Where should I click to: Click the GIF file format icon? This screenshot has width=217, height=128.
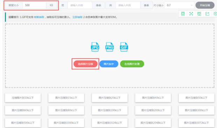[x=124, y=47]
